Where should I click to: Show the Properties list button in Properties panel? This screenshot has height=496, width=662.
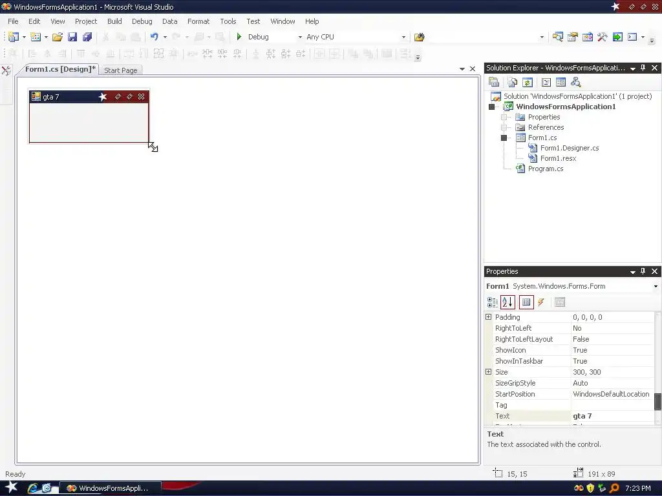(526, 302)
